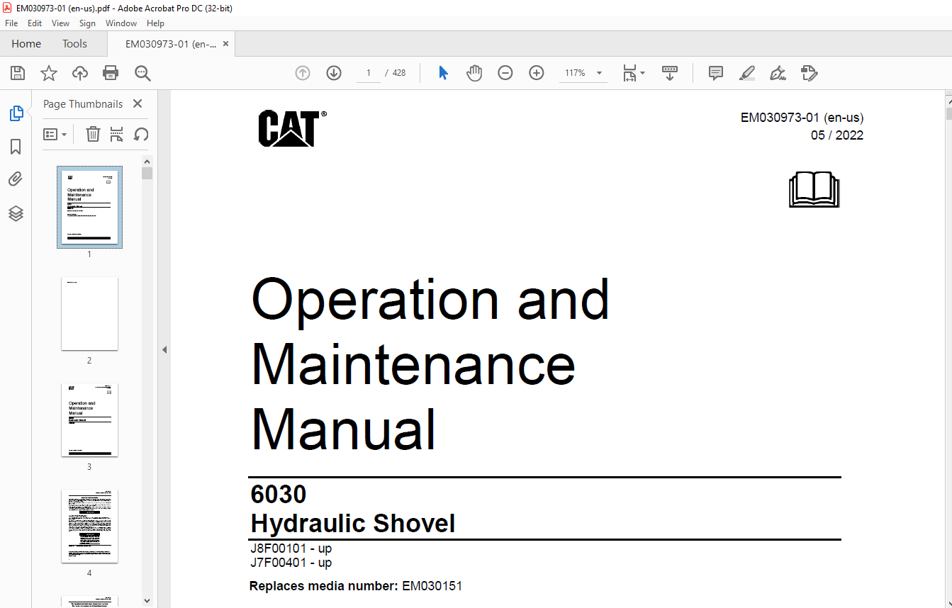This screenshot has height=608, width=952.
Task: Click the 6030 model heading text
Action: [279, 494]
